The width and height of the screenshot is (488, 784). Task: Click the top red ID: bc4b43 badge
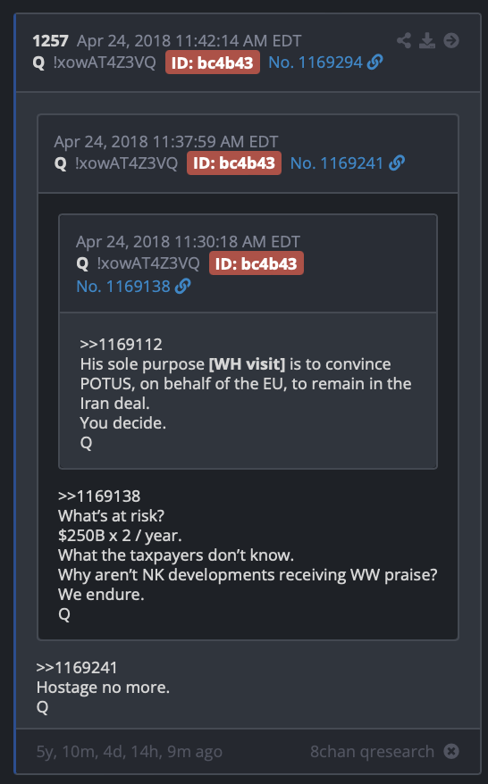tap(212, 63)
